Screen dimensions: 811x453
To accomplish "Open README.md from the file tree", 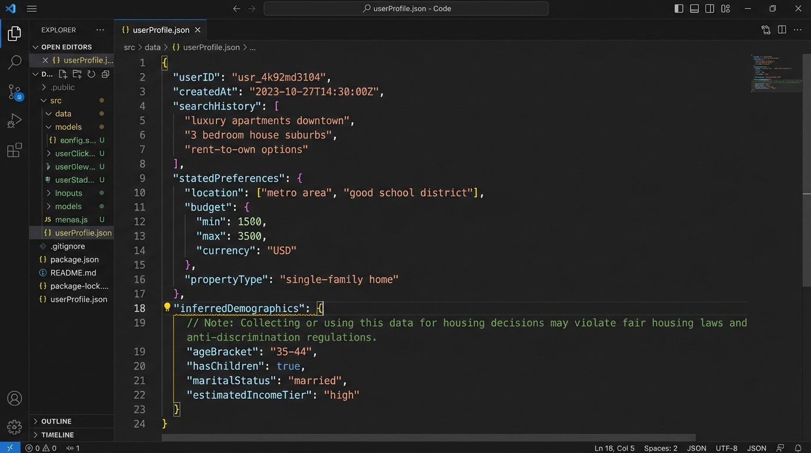I will (73, 273).
